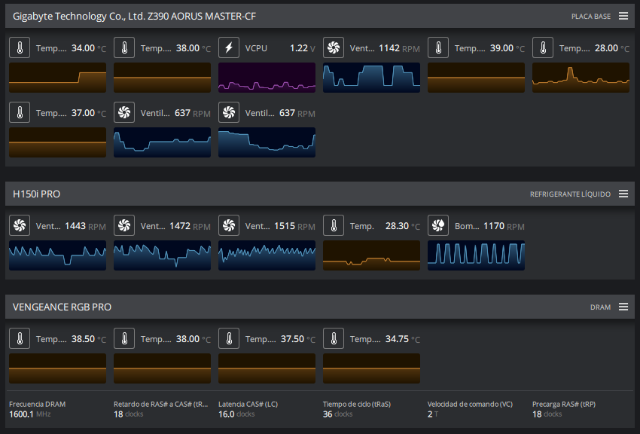Select the pump icon showing 1170 RPM
The height and width of the screenshot is (434, 640).
pyautogui.click(x=438, y=225)
